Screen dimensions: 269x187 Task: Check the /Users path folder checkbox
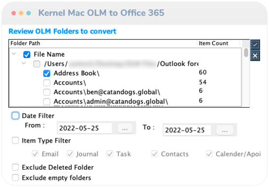37,64
